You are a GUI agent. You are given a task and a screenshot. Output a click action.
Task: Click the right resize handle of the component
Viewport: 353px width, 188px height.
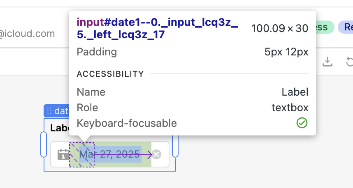click(175, 146)
